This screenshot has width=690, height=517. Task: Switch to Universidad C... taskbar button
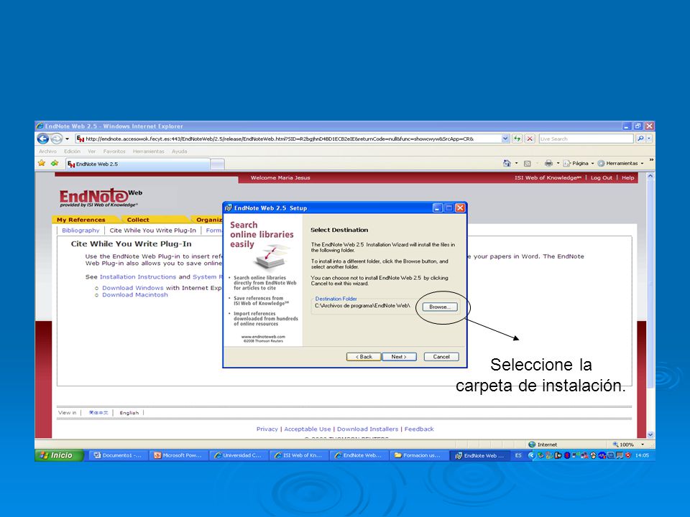[x=238, y=455]
